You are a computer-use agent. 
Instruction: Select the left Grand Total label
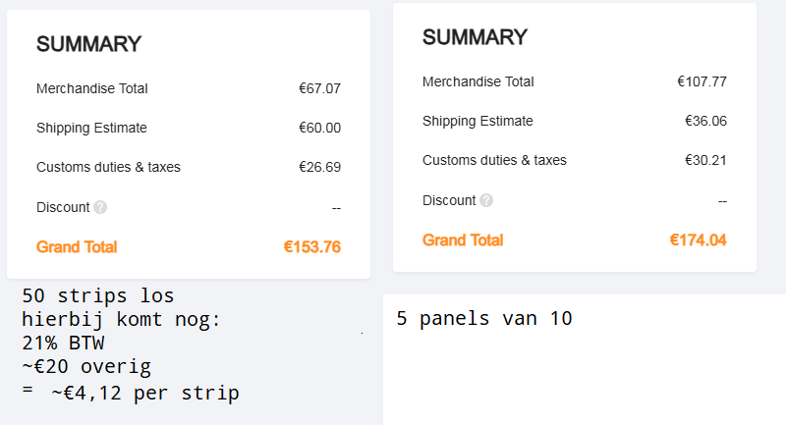(77, 247)
